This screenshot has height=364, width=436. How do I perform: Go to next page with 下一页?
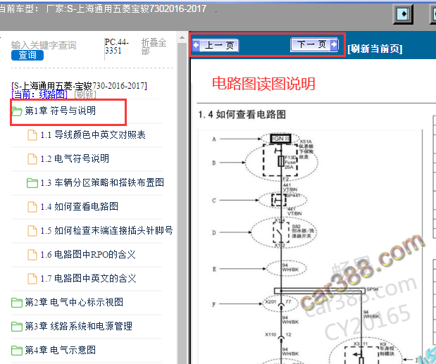click(314, 44)
